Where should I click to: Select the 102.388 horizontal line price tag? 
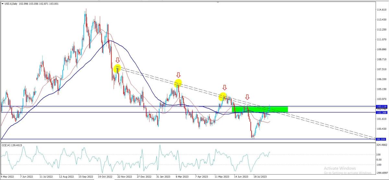pos(381,113)
